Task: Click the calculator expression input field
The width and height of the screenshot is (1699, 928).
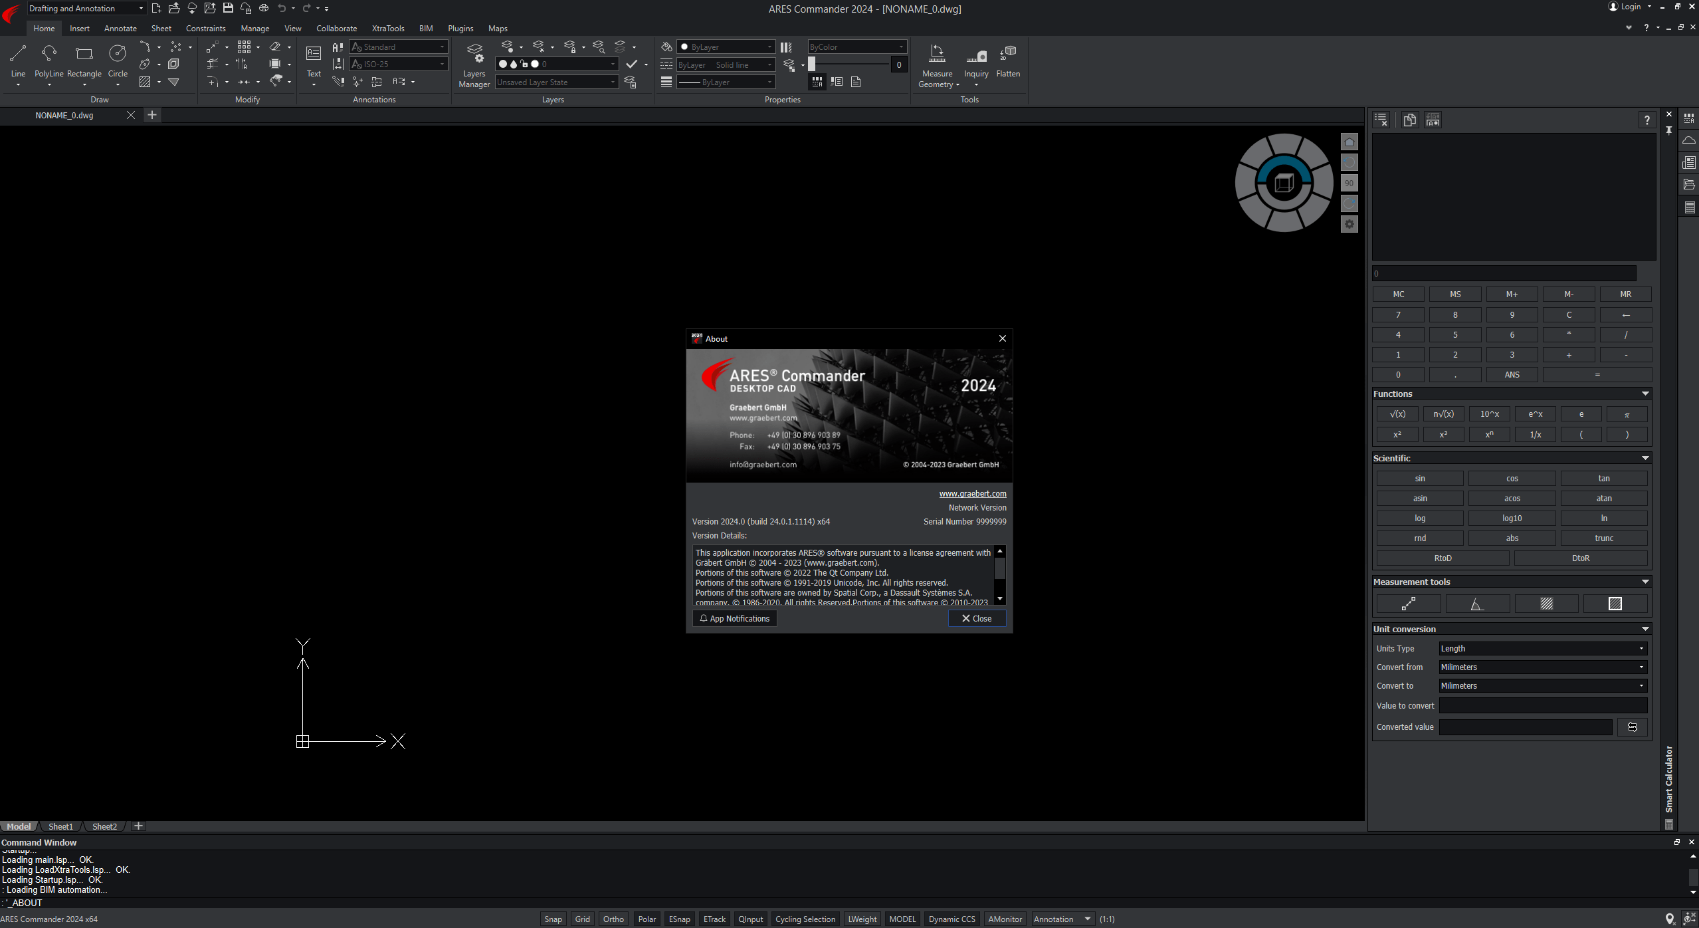Action: pyautogui.click(x=1504, y=274)
